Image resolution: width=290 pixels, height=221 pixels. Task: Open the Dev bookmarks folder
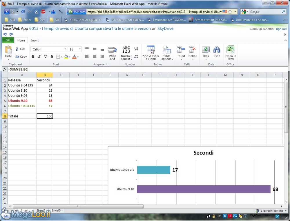(x=40, y=20)
